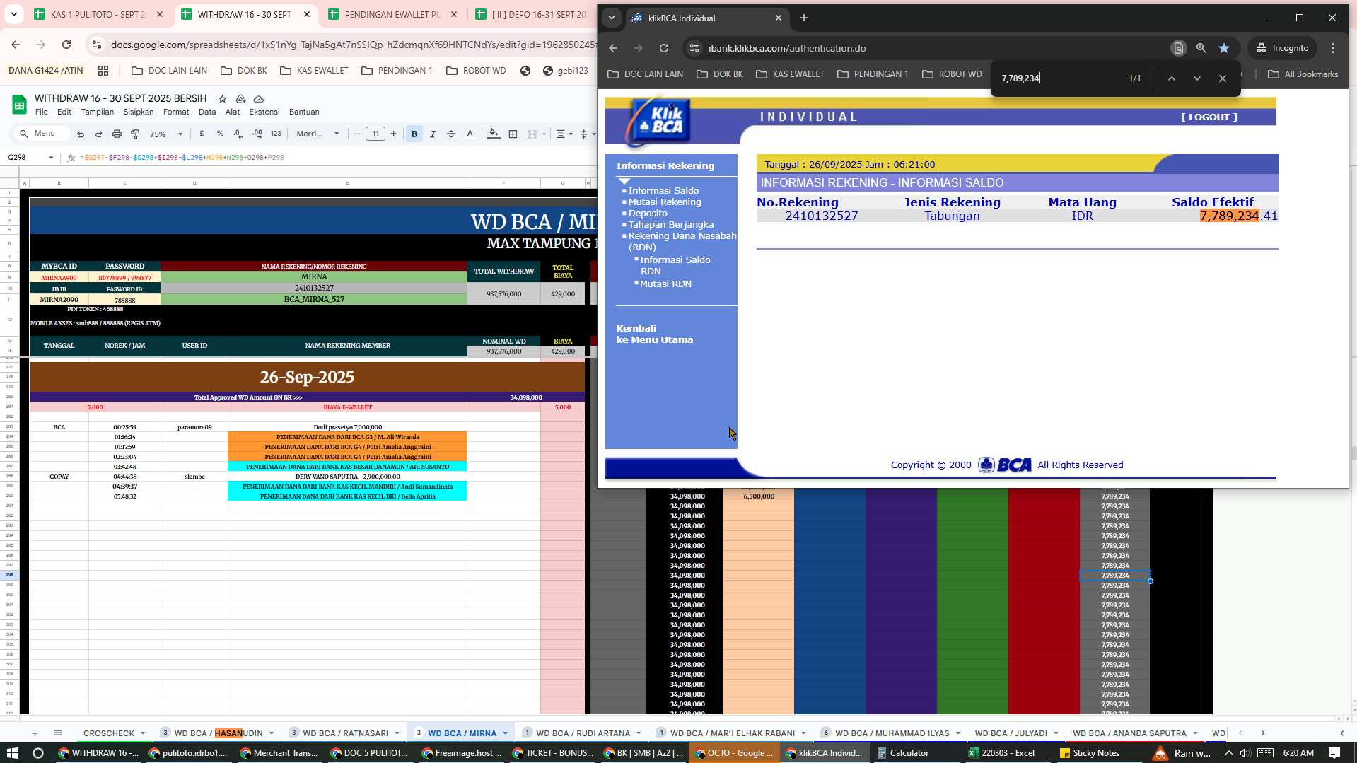Go to next find result in KlikBCA window
Screen dimensions: 1357x763
(x=1196, y=78)
